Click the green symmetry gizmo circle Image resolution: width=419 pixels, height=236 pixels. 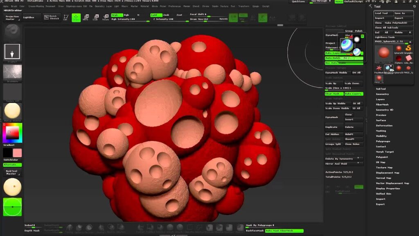tap(12, 207)
